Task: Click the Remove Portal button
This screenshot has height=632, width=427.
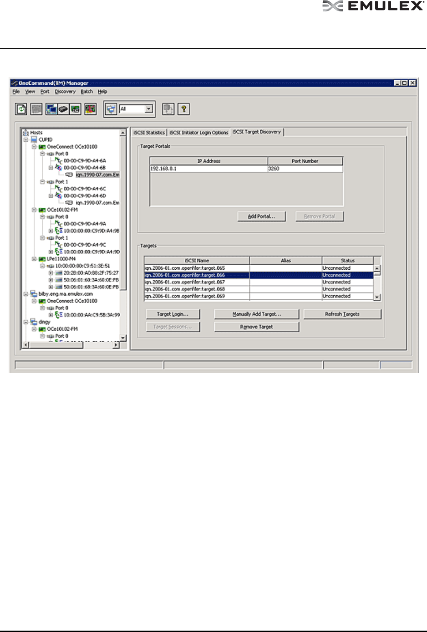Action: point(320,216)
